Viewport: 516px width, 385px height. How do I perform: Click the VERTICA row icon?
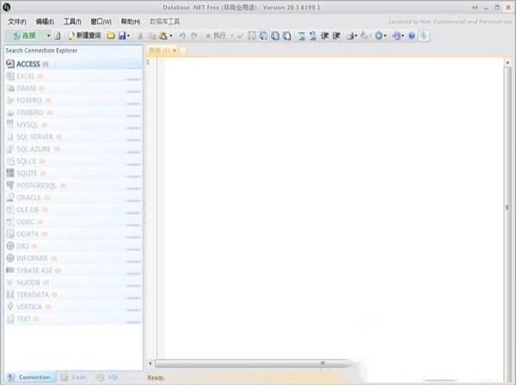pyautogui.click(x=10, y=307)
